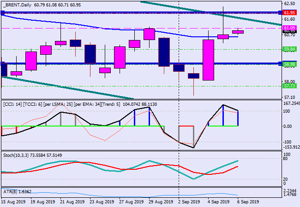
Task: Select the green 58.88 price level label
Action: 289,64
